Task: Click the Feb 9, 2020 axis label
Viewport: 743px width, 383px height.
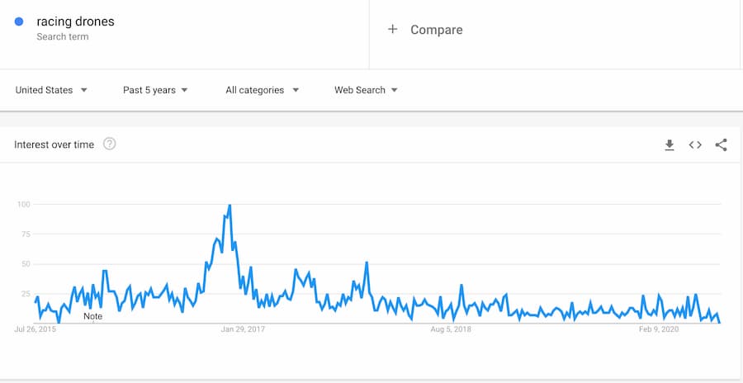Action: (x=658, y=329)
